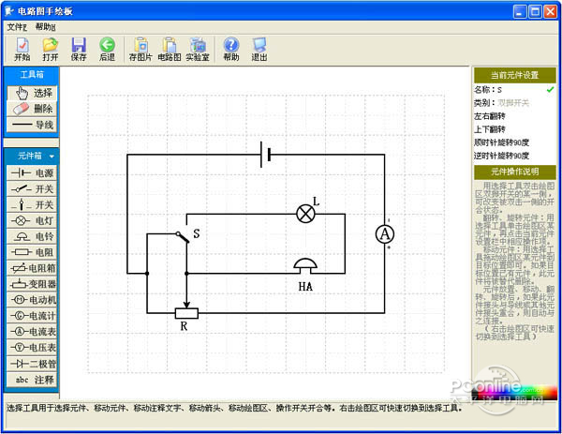562x434 pixels.
Task: Open the 帮助 menu in the menu bar
Action: click(45, 27)
